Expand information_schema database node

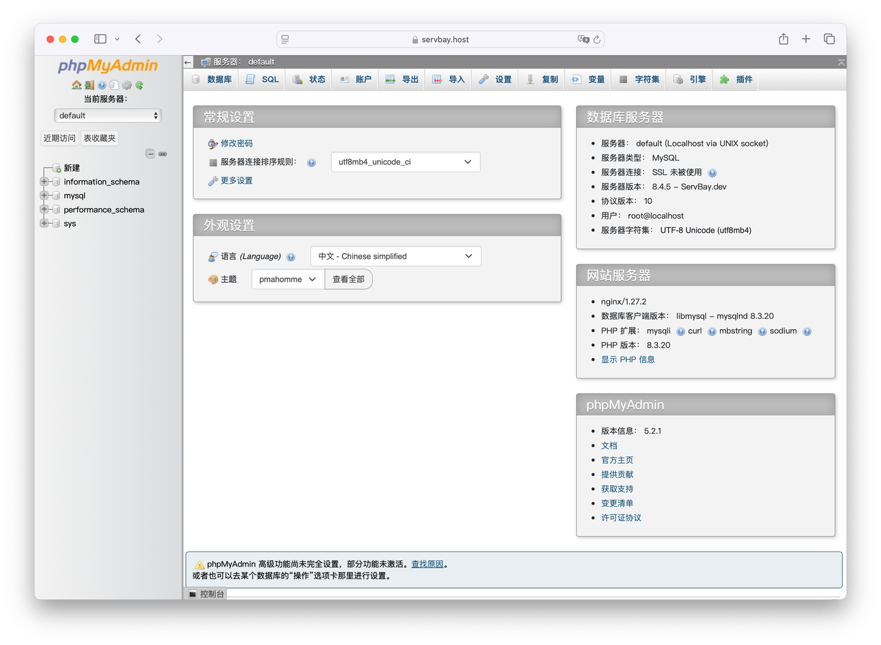pos(45,182)
